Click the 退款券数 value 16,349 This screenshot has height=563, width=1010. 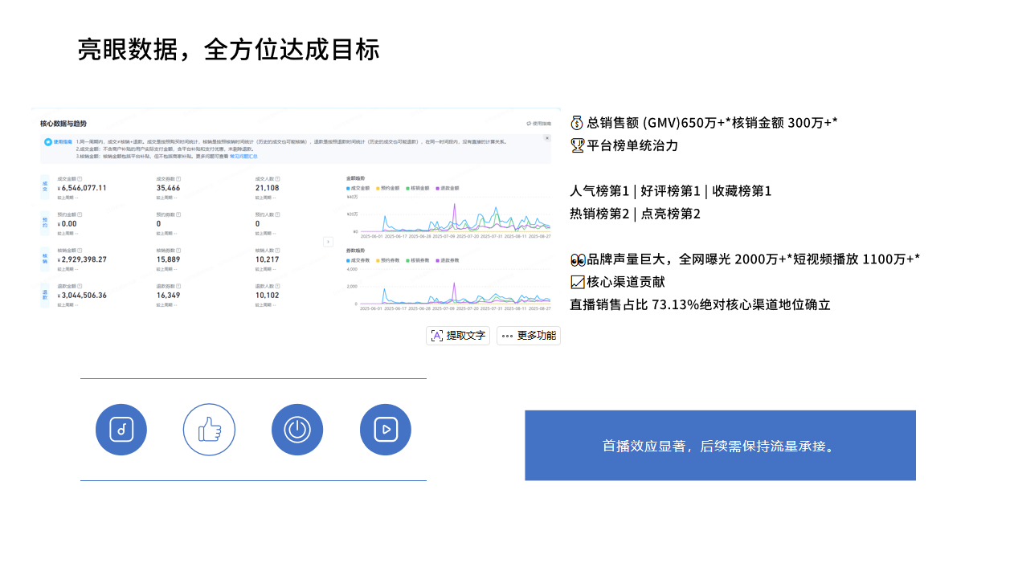pos(168,296)
